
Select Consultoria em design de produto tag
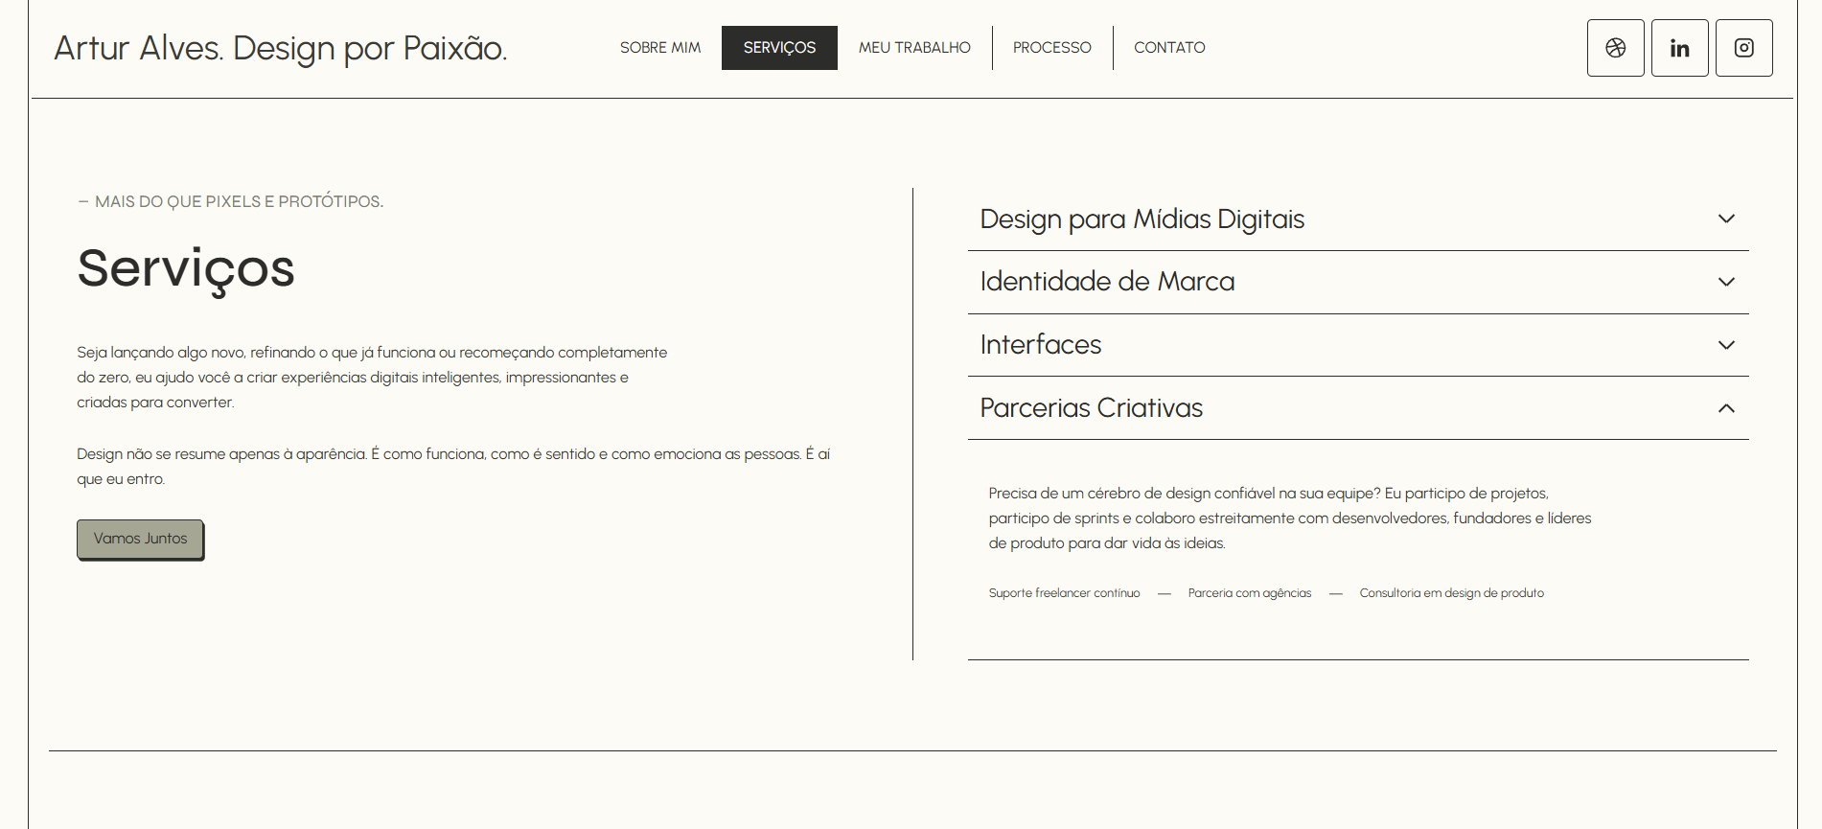(x=1451, y=593)
